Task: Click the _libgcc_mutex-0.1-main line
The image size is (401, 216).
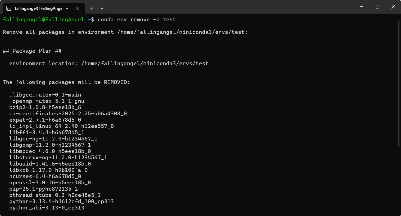Action: pos(45,95)
